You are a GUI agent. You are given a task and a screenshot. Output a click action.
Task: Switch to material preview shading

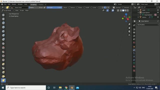pos(125,10)
